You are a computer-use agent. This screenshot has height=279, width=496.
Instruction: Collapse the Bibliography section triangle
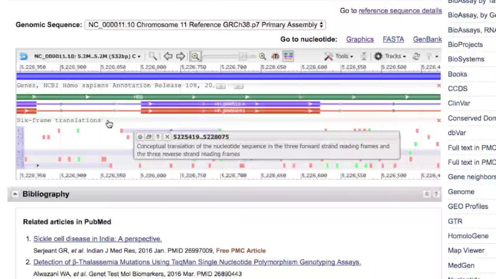coord(15,194)
